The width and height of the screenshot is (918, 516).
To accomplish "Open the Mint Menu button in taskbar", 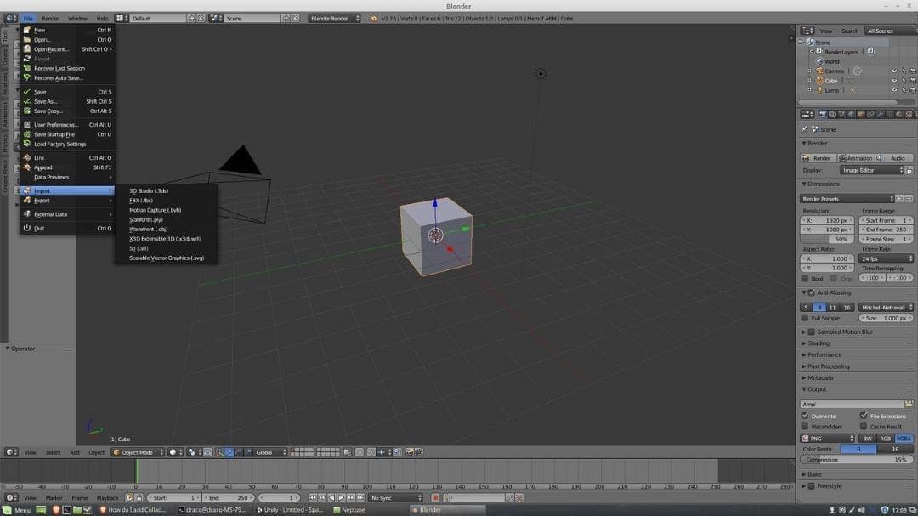I will tap(17, 510).
